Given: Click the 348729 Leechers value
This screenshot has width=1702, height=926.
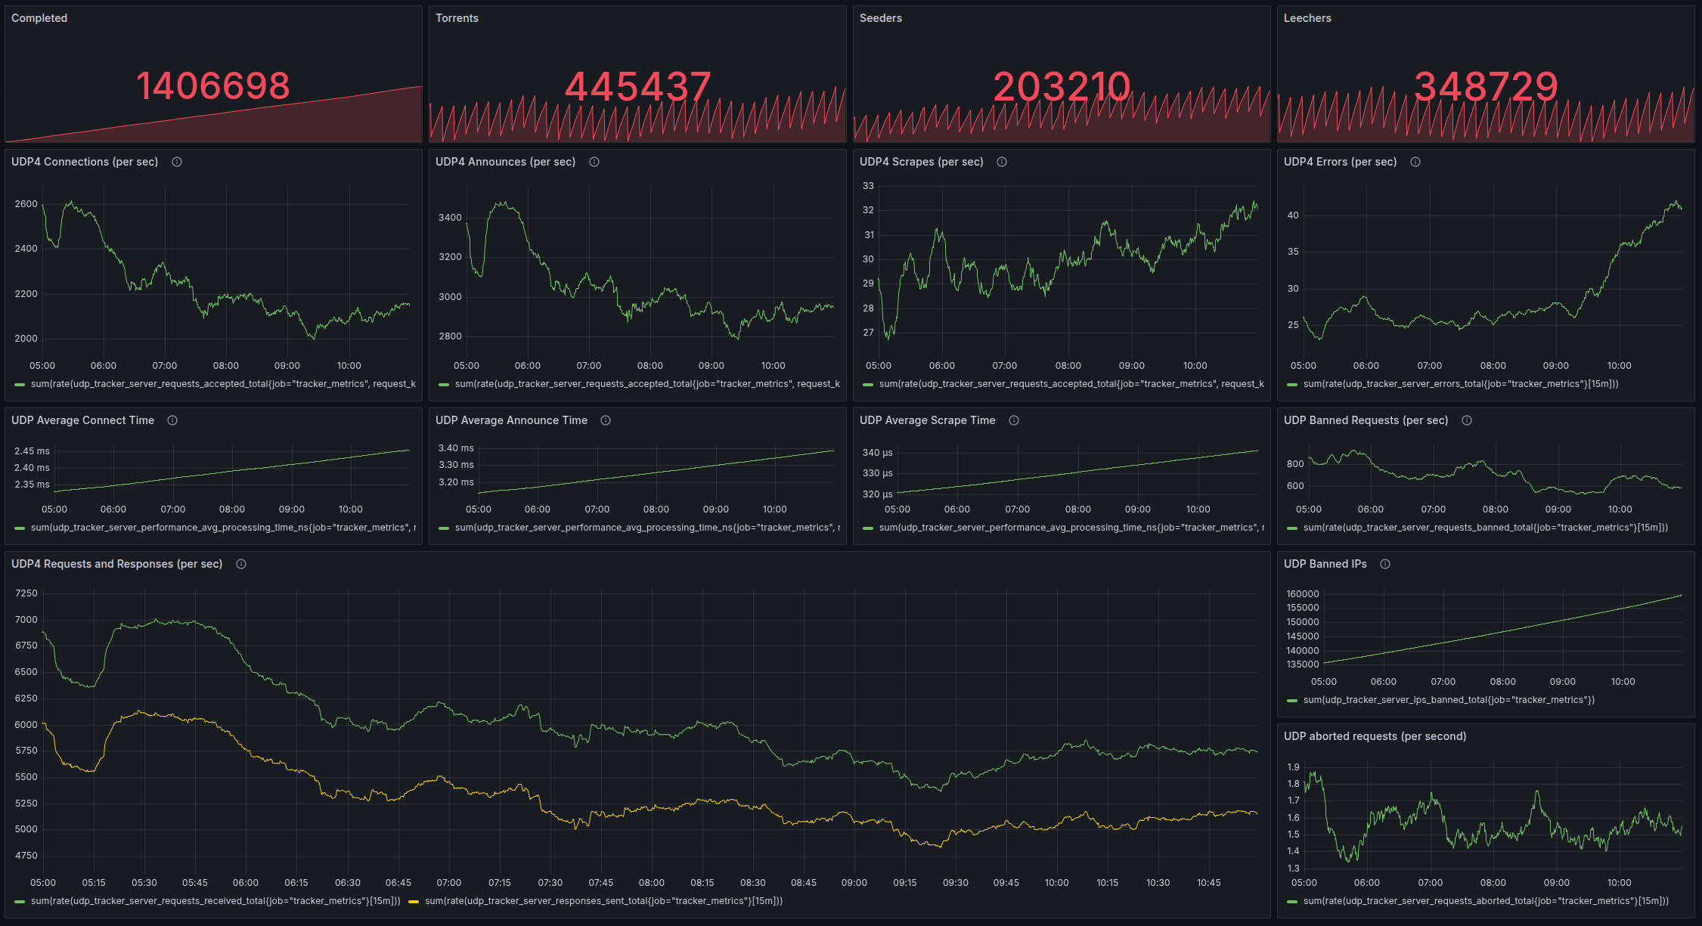Looking at the screenshot, I should (1486, 87).
